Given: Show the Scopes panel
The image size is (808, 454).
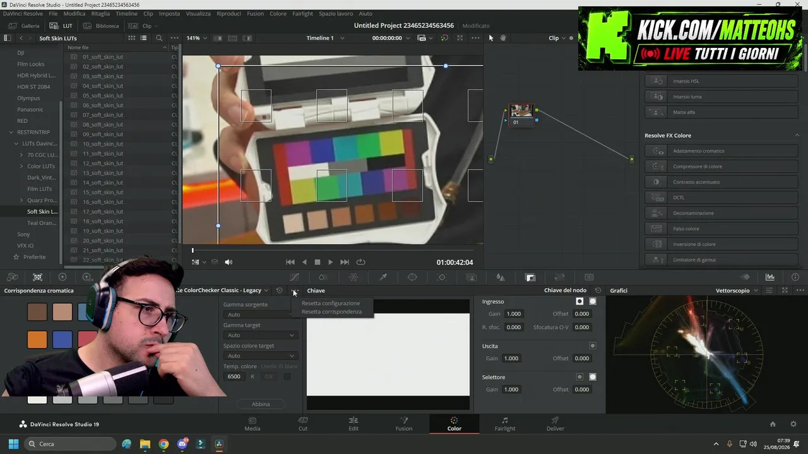Looking at the screenshot, I should tap(770, 277).
